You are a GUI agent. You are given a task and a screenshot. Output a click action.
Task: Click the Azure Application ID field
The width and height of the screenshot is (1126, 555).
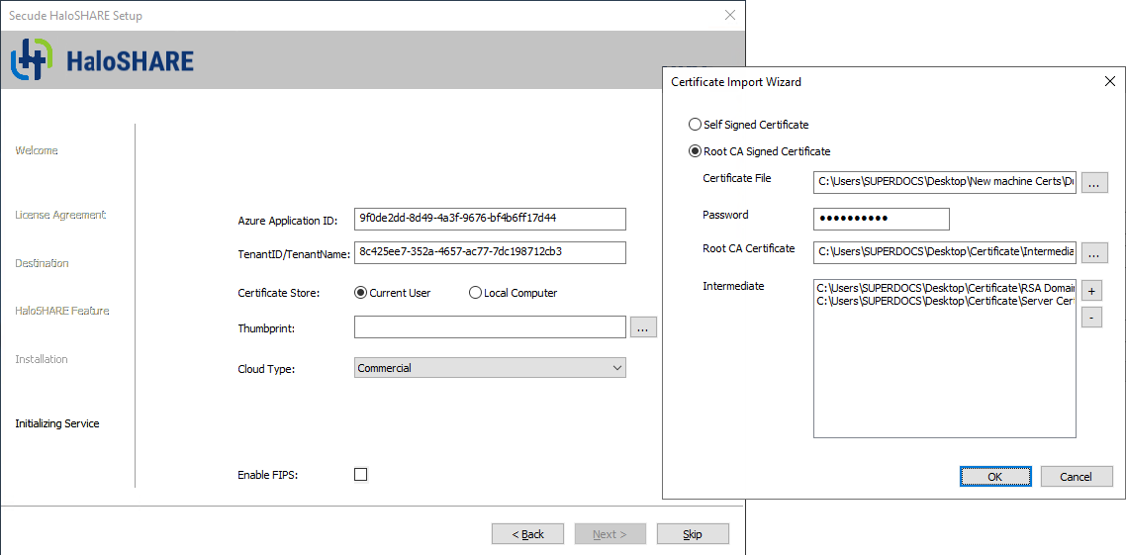pos(490,219)
